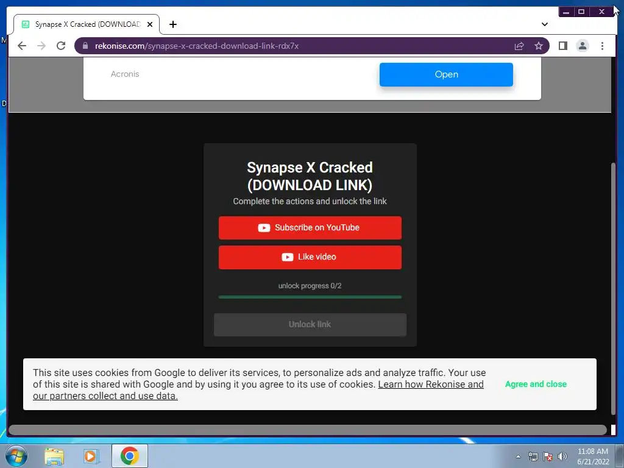Click the browser forward arrow
Screen dimensions: 624x468
(41, 46)
